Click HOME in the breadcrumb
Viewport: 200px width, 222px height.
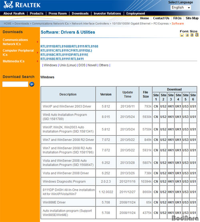click(8, 24)
